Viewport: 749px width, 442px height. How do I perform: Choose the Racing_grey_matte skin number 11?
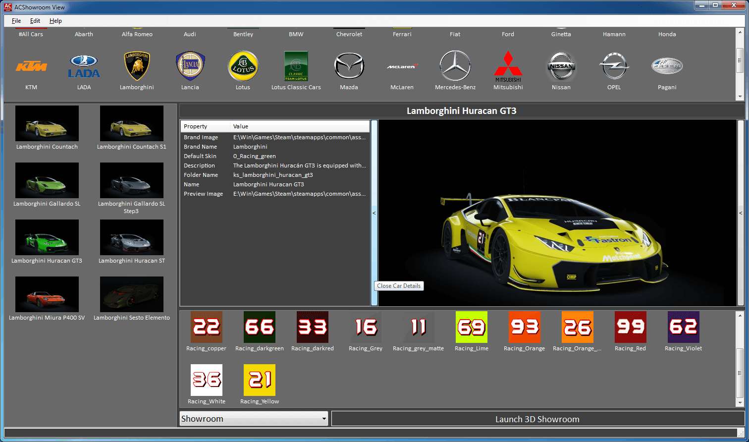pos(419,327)
